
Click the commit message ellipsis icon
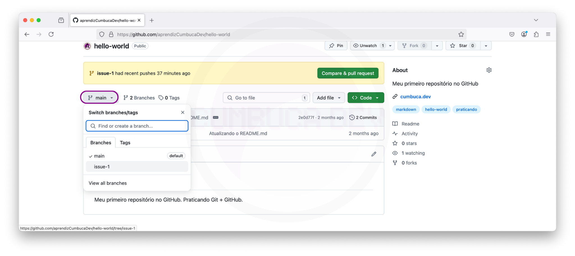click(216, 117)
